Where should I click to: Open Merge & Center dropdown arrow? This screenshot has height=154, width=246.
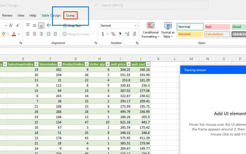tap(93, 34)
